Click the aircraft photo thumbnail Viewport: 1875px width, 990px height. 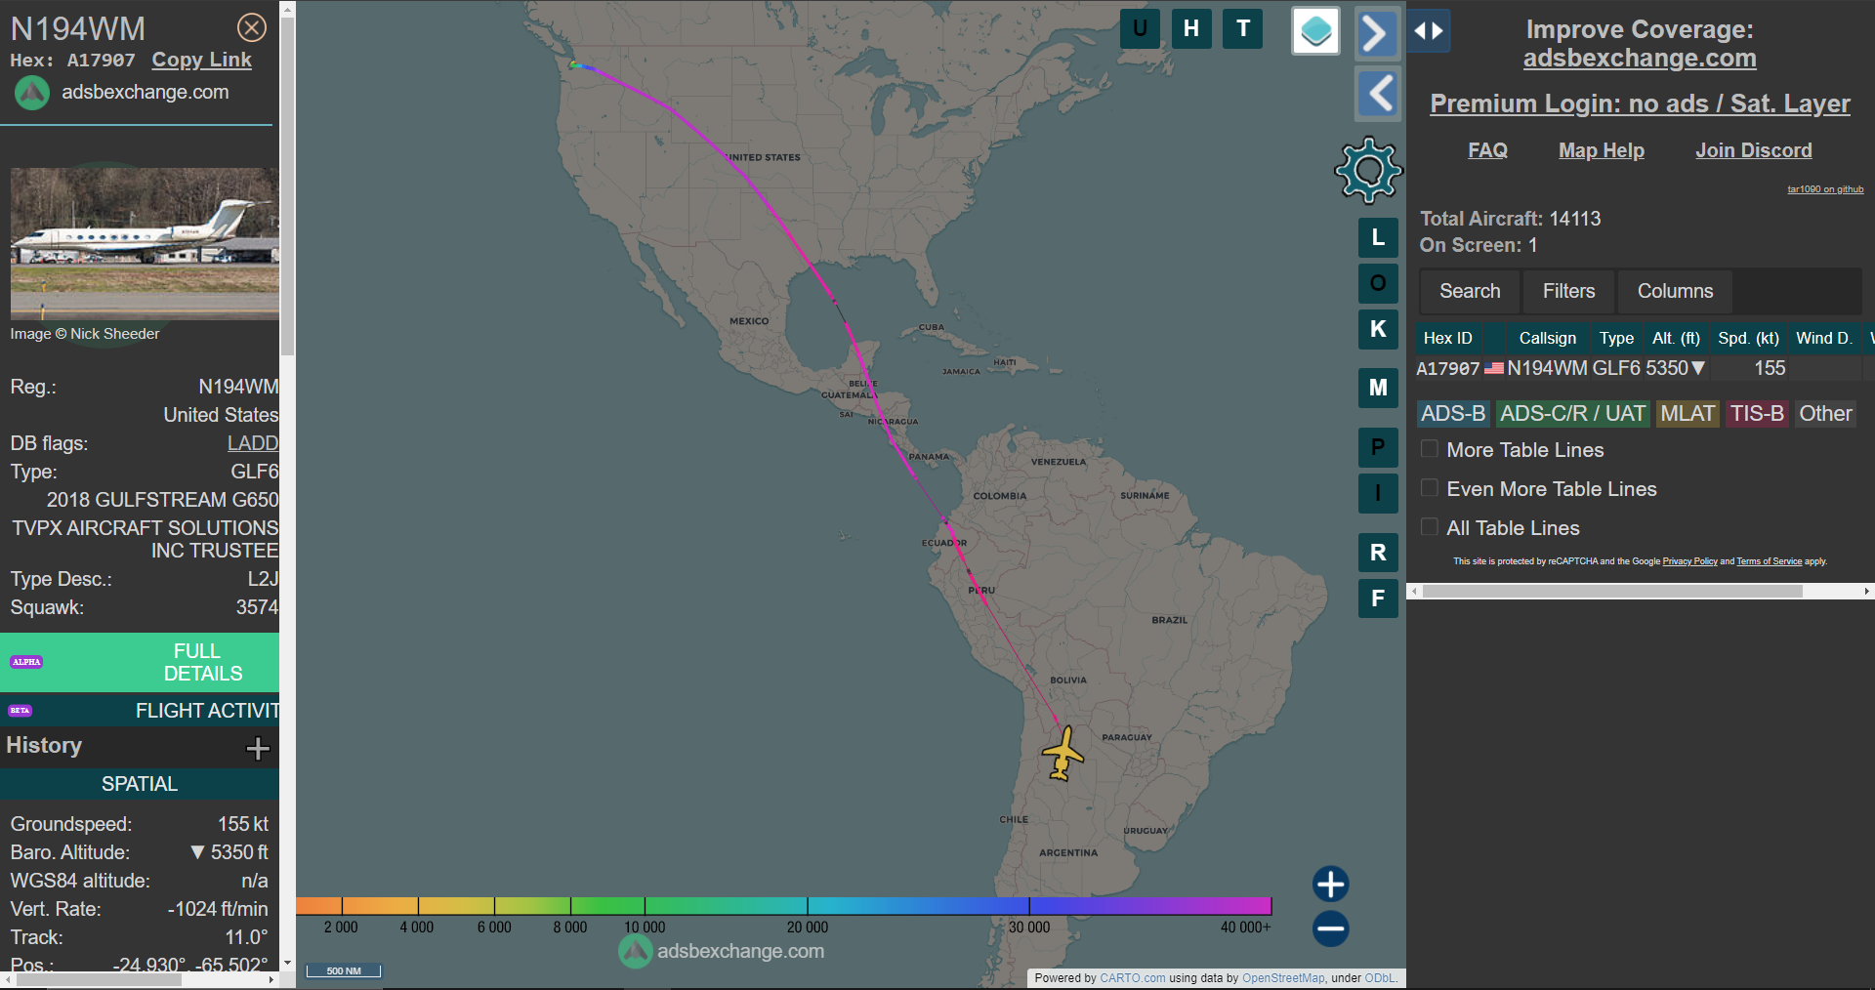point(145,243)
